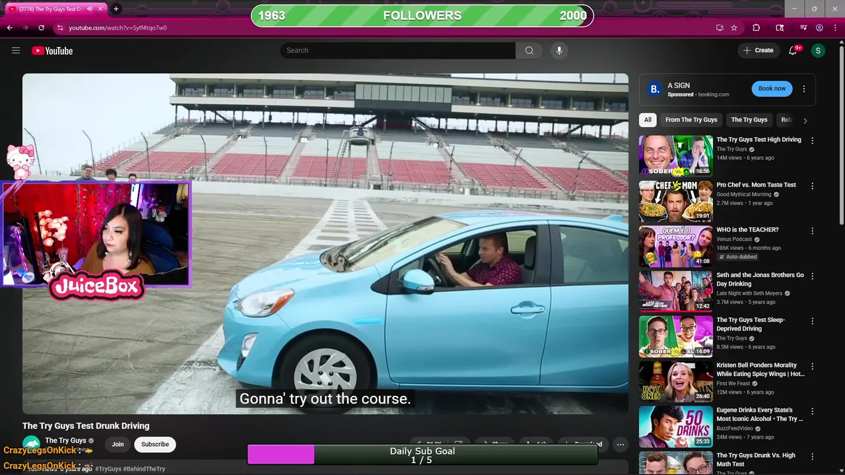Click the #BehindTheTry hashtag

(x=144, y=468)
